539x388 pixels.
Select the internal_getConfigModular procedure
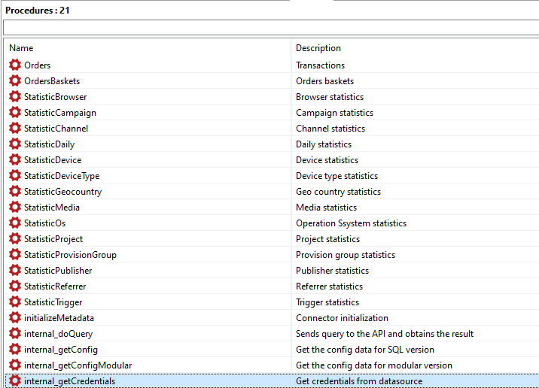click(78, 365)
